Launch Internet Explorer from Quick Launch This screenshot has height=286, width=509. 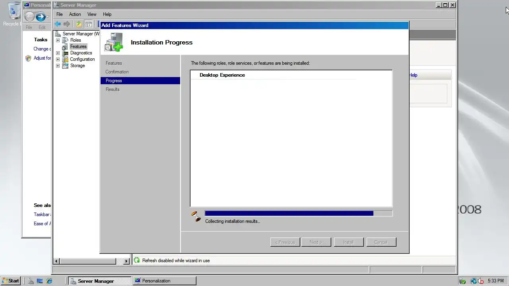pos(49,281)
